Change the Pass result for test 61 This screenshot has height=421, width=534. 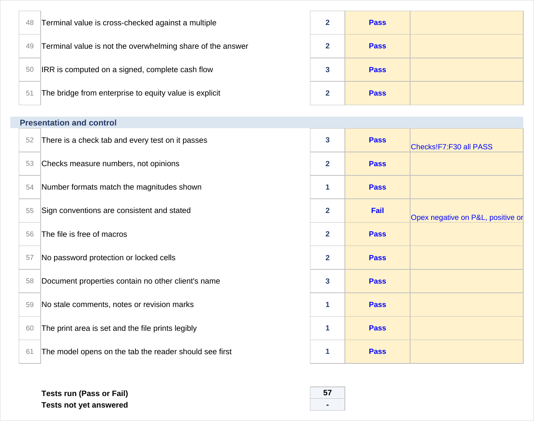(377, 352)
